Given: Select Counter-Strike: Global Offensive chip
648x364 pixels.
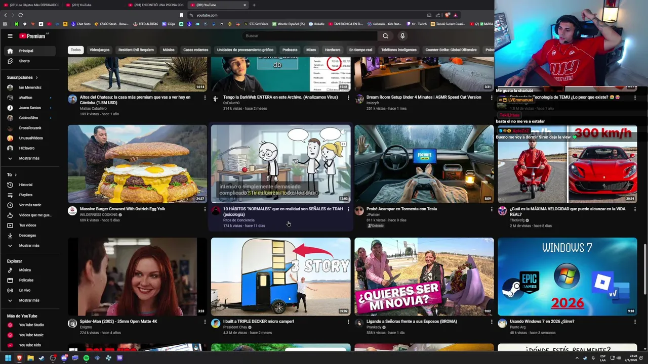Looking at the screenshot, I should pyautogui.click(x=451, y=50).
